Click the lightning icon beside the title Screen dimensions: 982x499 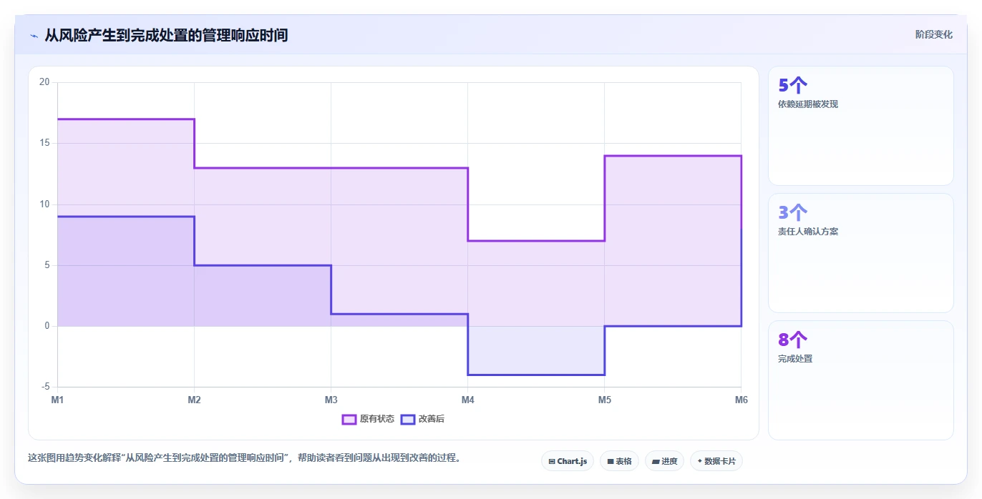pyautogui.click(x=34, y=36)
